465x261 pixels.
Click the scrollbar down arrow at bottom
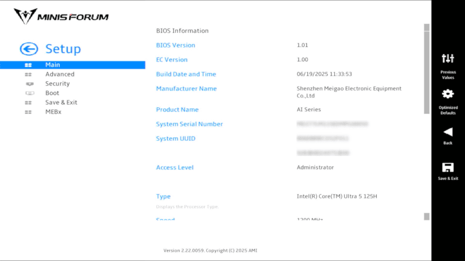(x=427, y=216)
